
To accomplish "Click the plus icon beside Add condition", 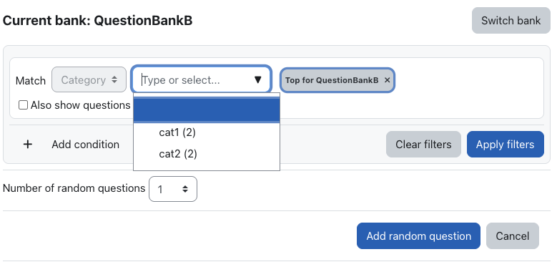I will (x=28, y=145).
